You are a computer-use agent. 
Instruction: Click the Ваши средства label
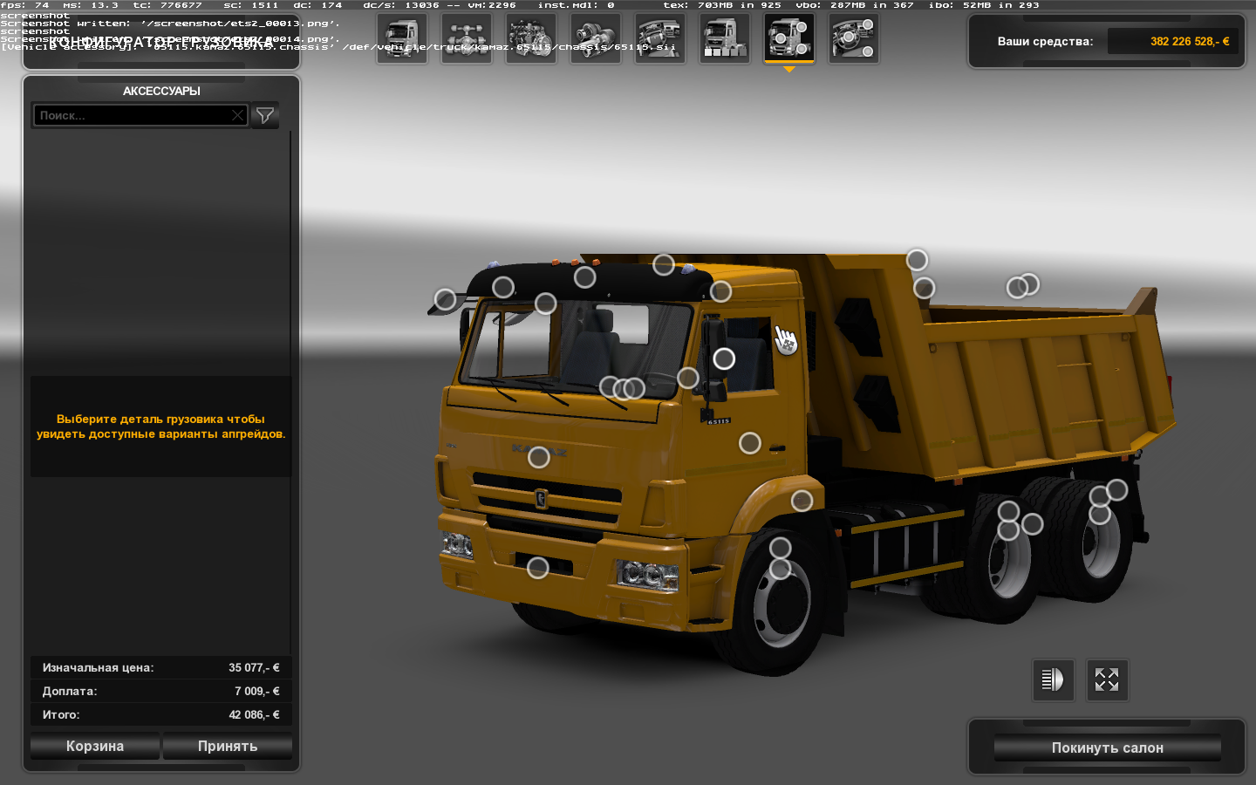[1045, 41]
